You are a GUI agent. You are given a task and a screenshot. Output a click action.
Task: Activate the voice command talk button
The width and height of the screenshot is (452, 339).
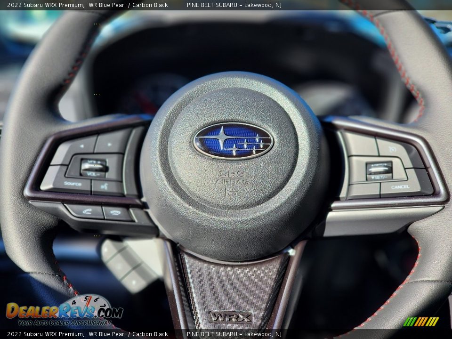tap(107, 187)
